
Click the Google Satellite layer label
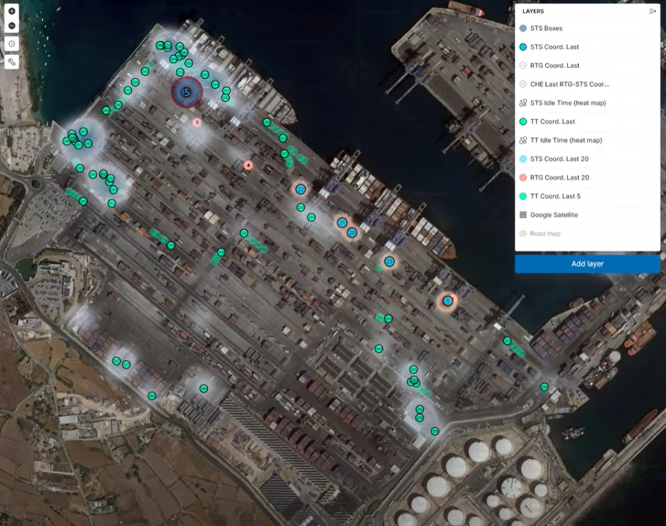pos(553,215)
